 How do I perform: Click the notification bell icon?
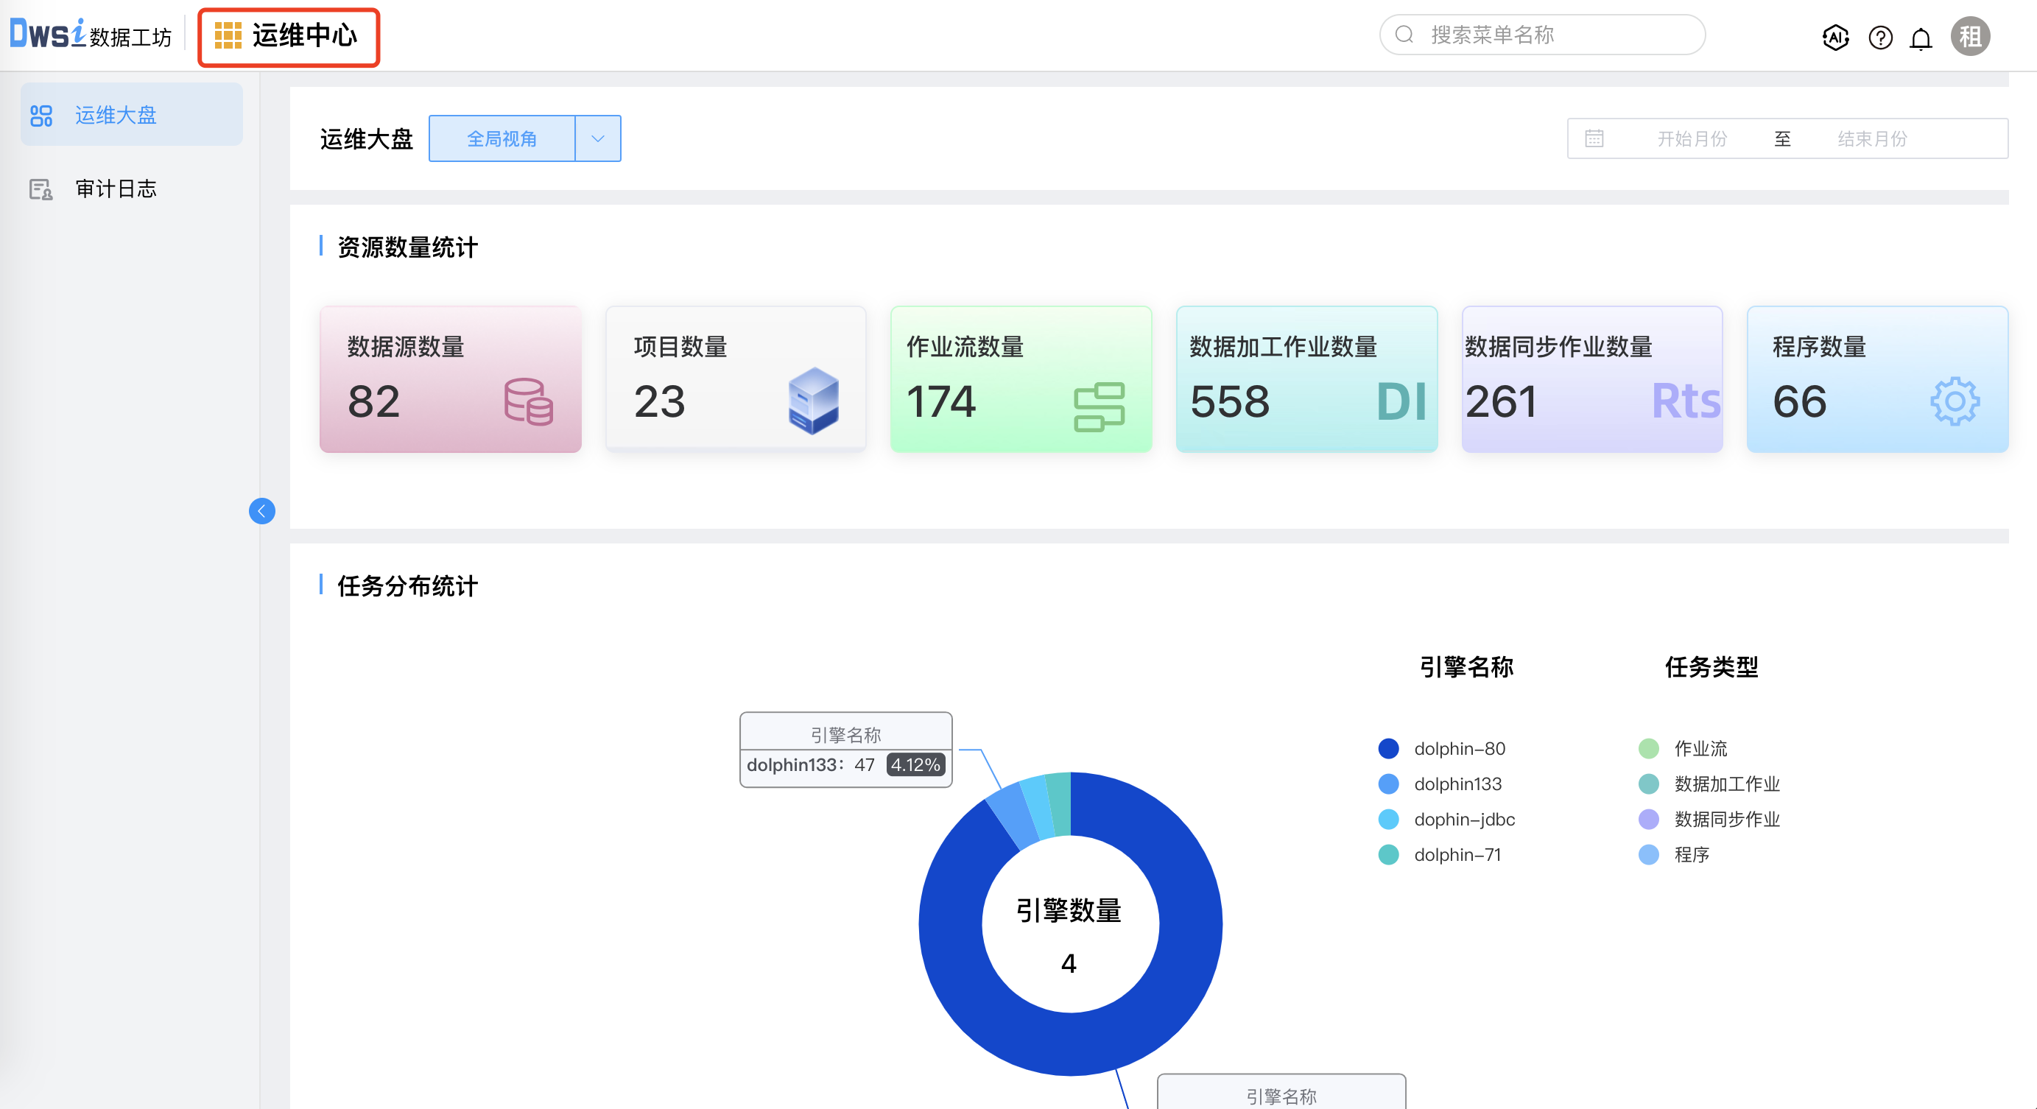tap(1921, 38)
